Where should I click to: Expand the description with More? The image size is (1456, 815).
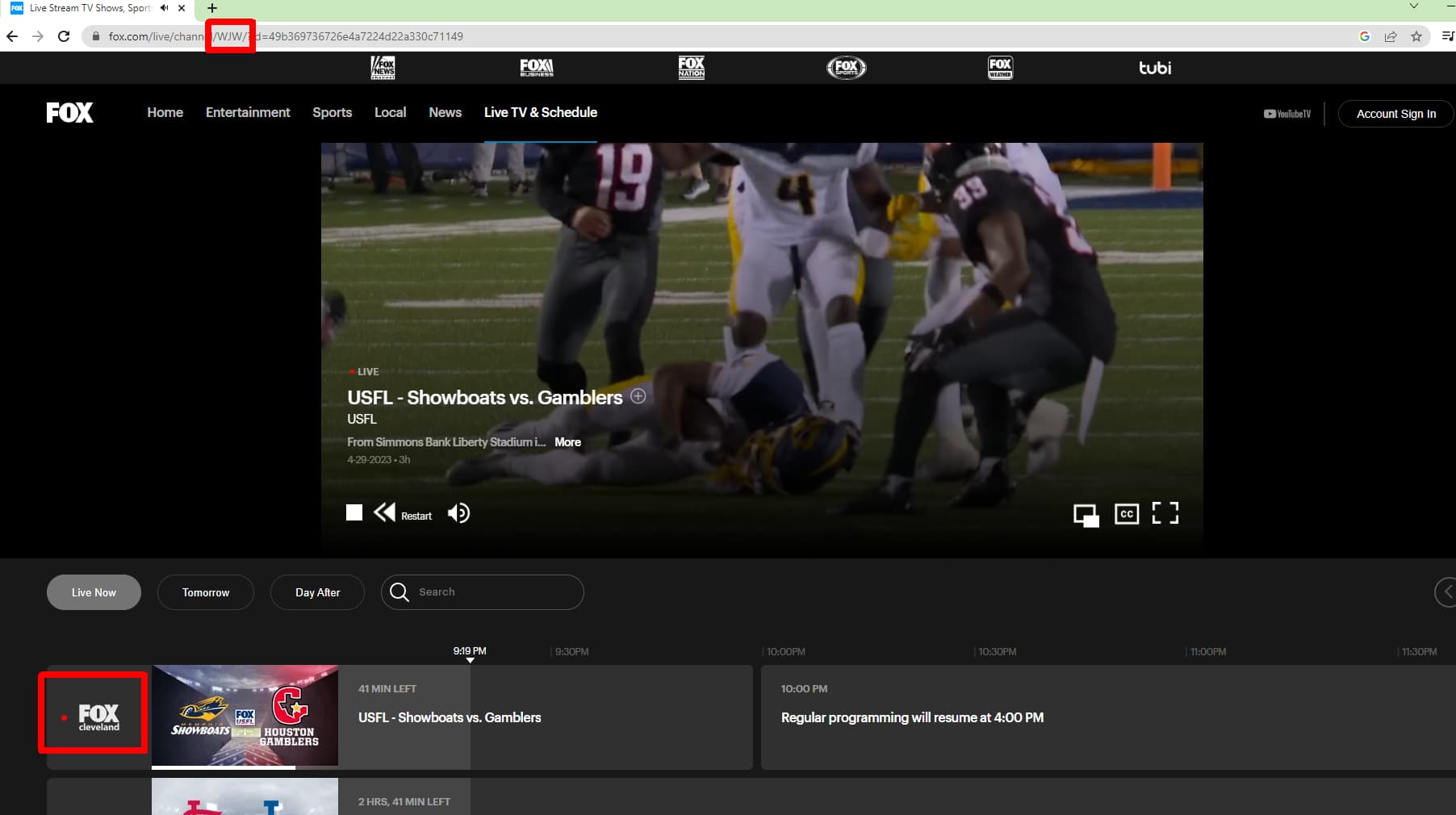tap(567, 442)
